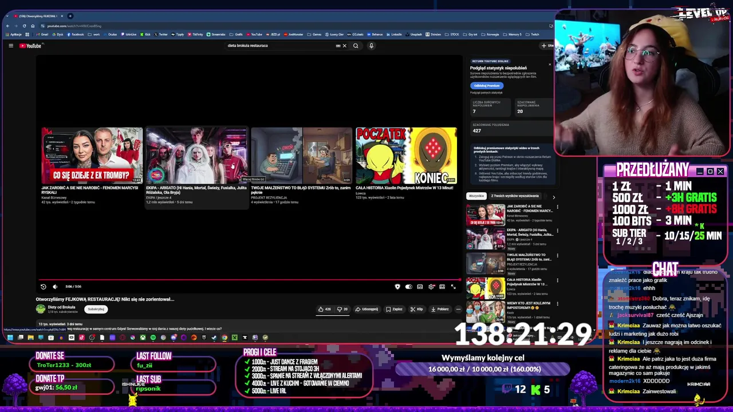Click the Subskrybuj button

[96, 309]
